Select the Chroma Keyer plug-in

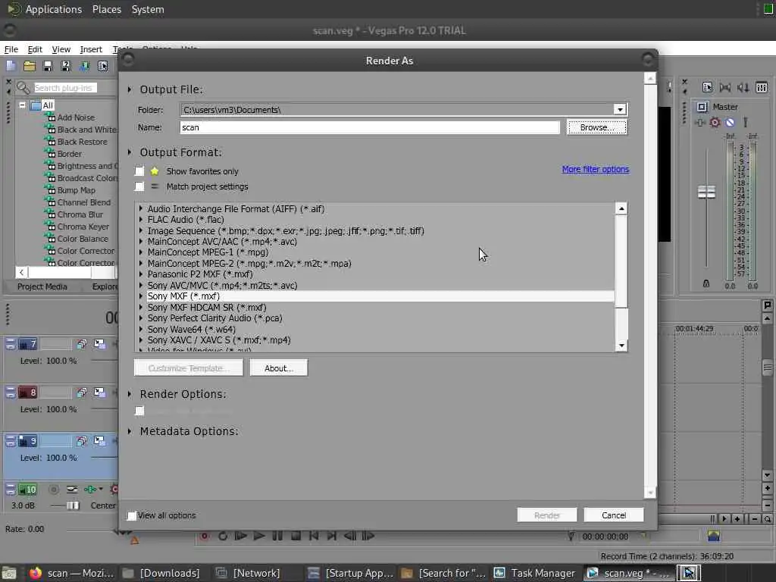tap(83, 227)
